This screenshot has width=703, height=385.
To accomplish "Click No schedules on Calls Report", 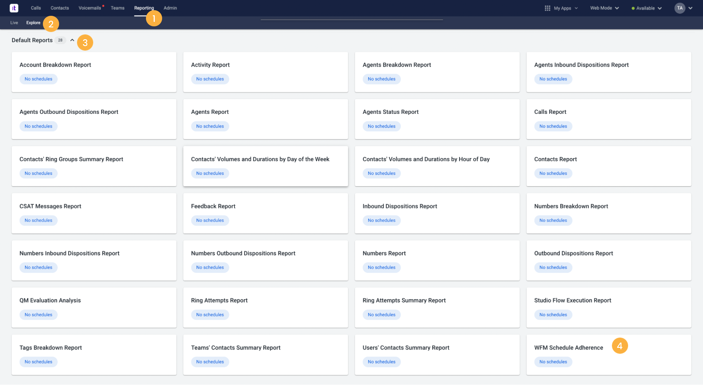I will (x=553, y=126).
